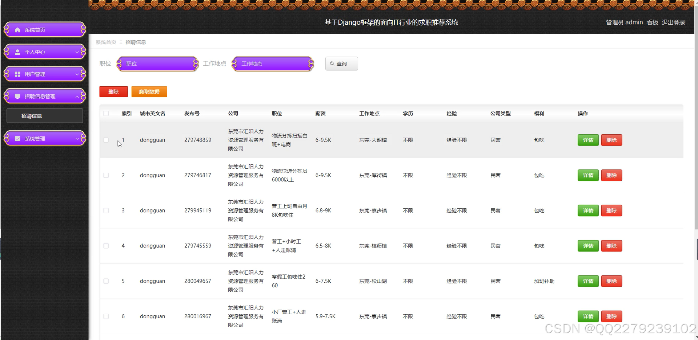Click the chart icon in 系统管理
Image resolution: width=698 pixels, height=340 pixels.
coord(17,139)
